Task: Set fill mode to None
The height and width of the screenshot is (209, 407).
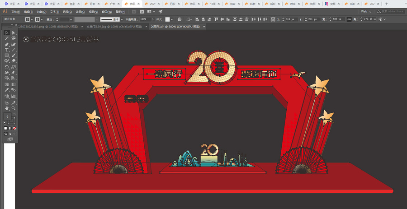Action: click(x=15, y=128)
